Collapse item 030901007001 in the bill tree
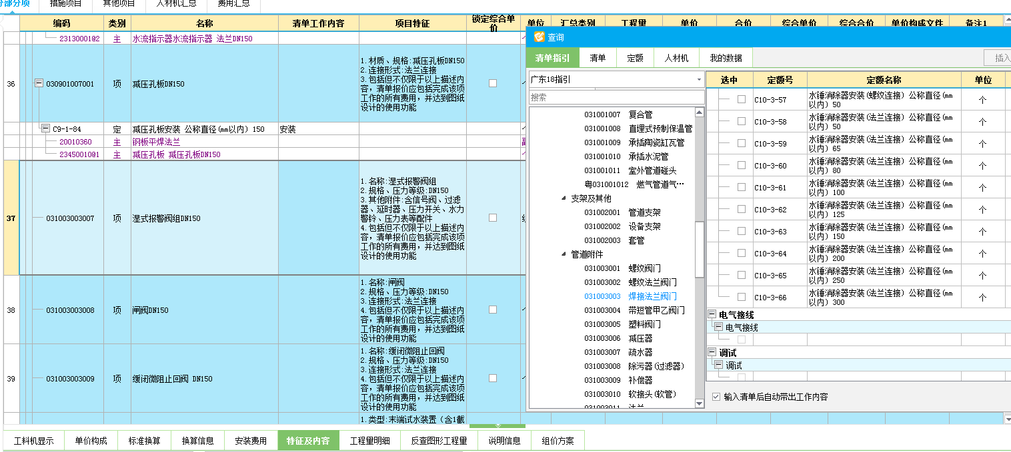The width and height of the screenshot is (1011, 452). [x=39, y=84]
